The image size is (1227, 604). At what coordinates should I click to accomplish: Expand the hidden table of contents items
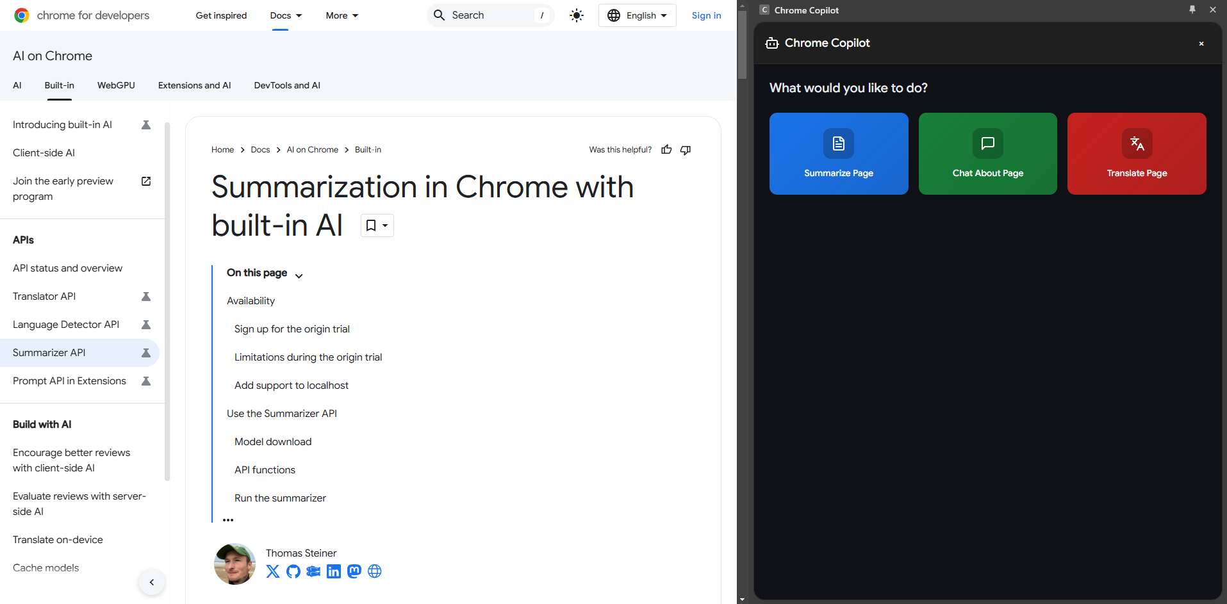(x=228, y=520)
